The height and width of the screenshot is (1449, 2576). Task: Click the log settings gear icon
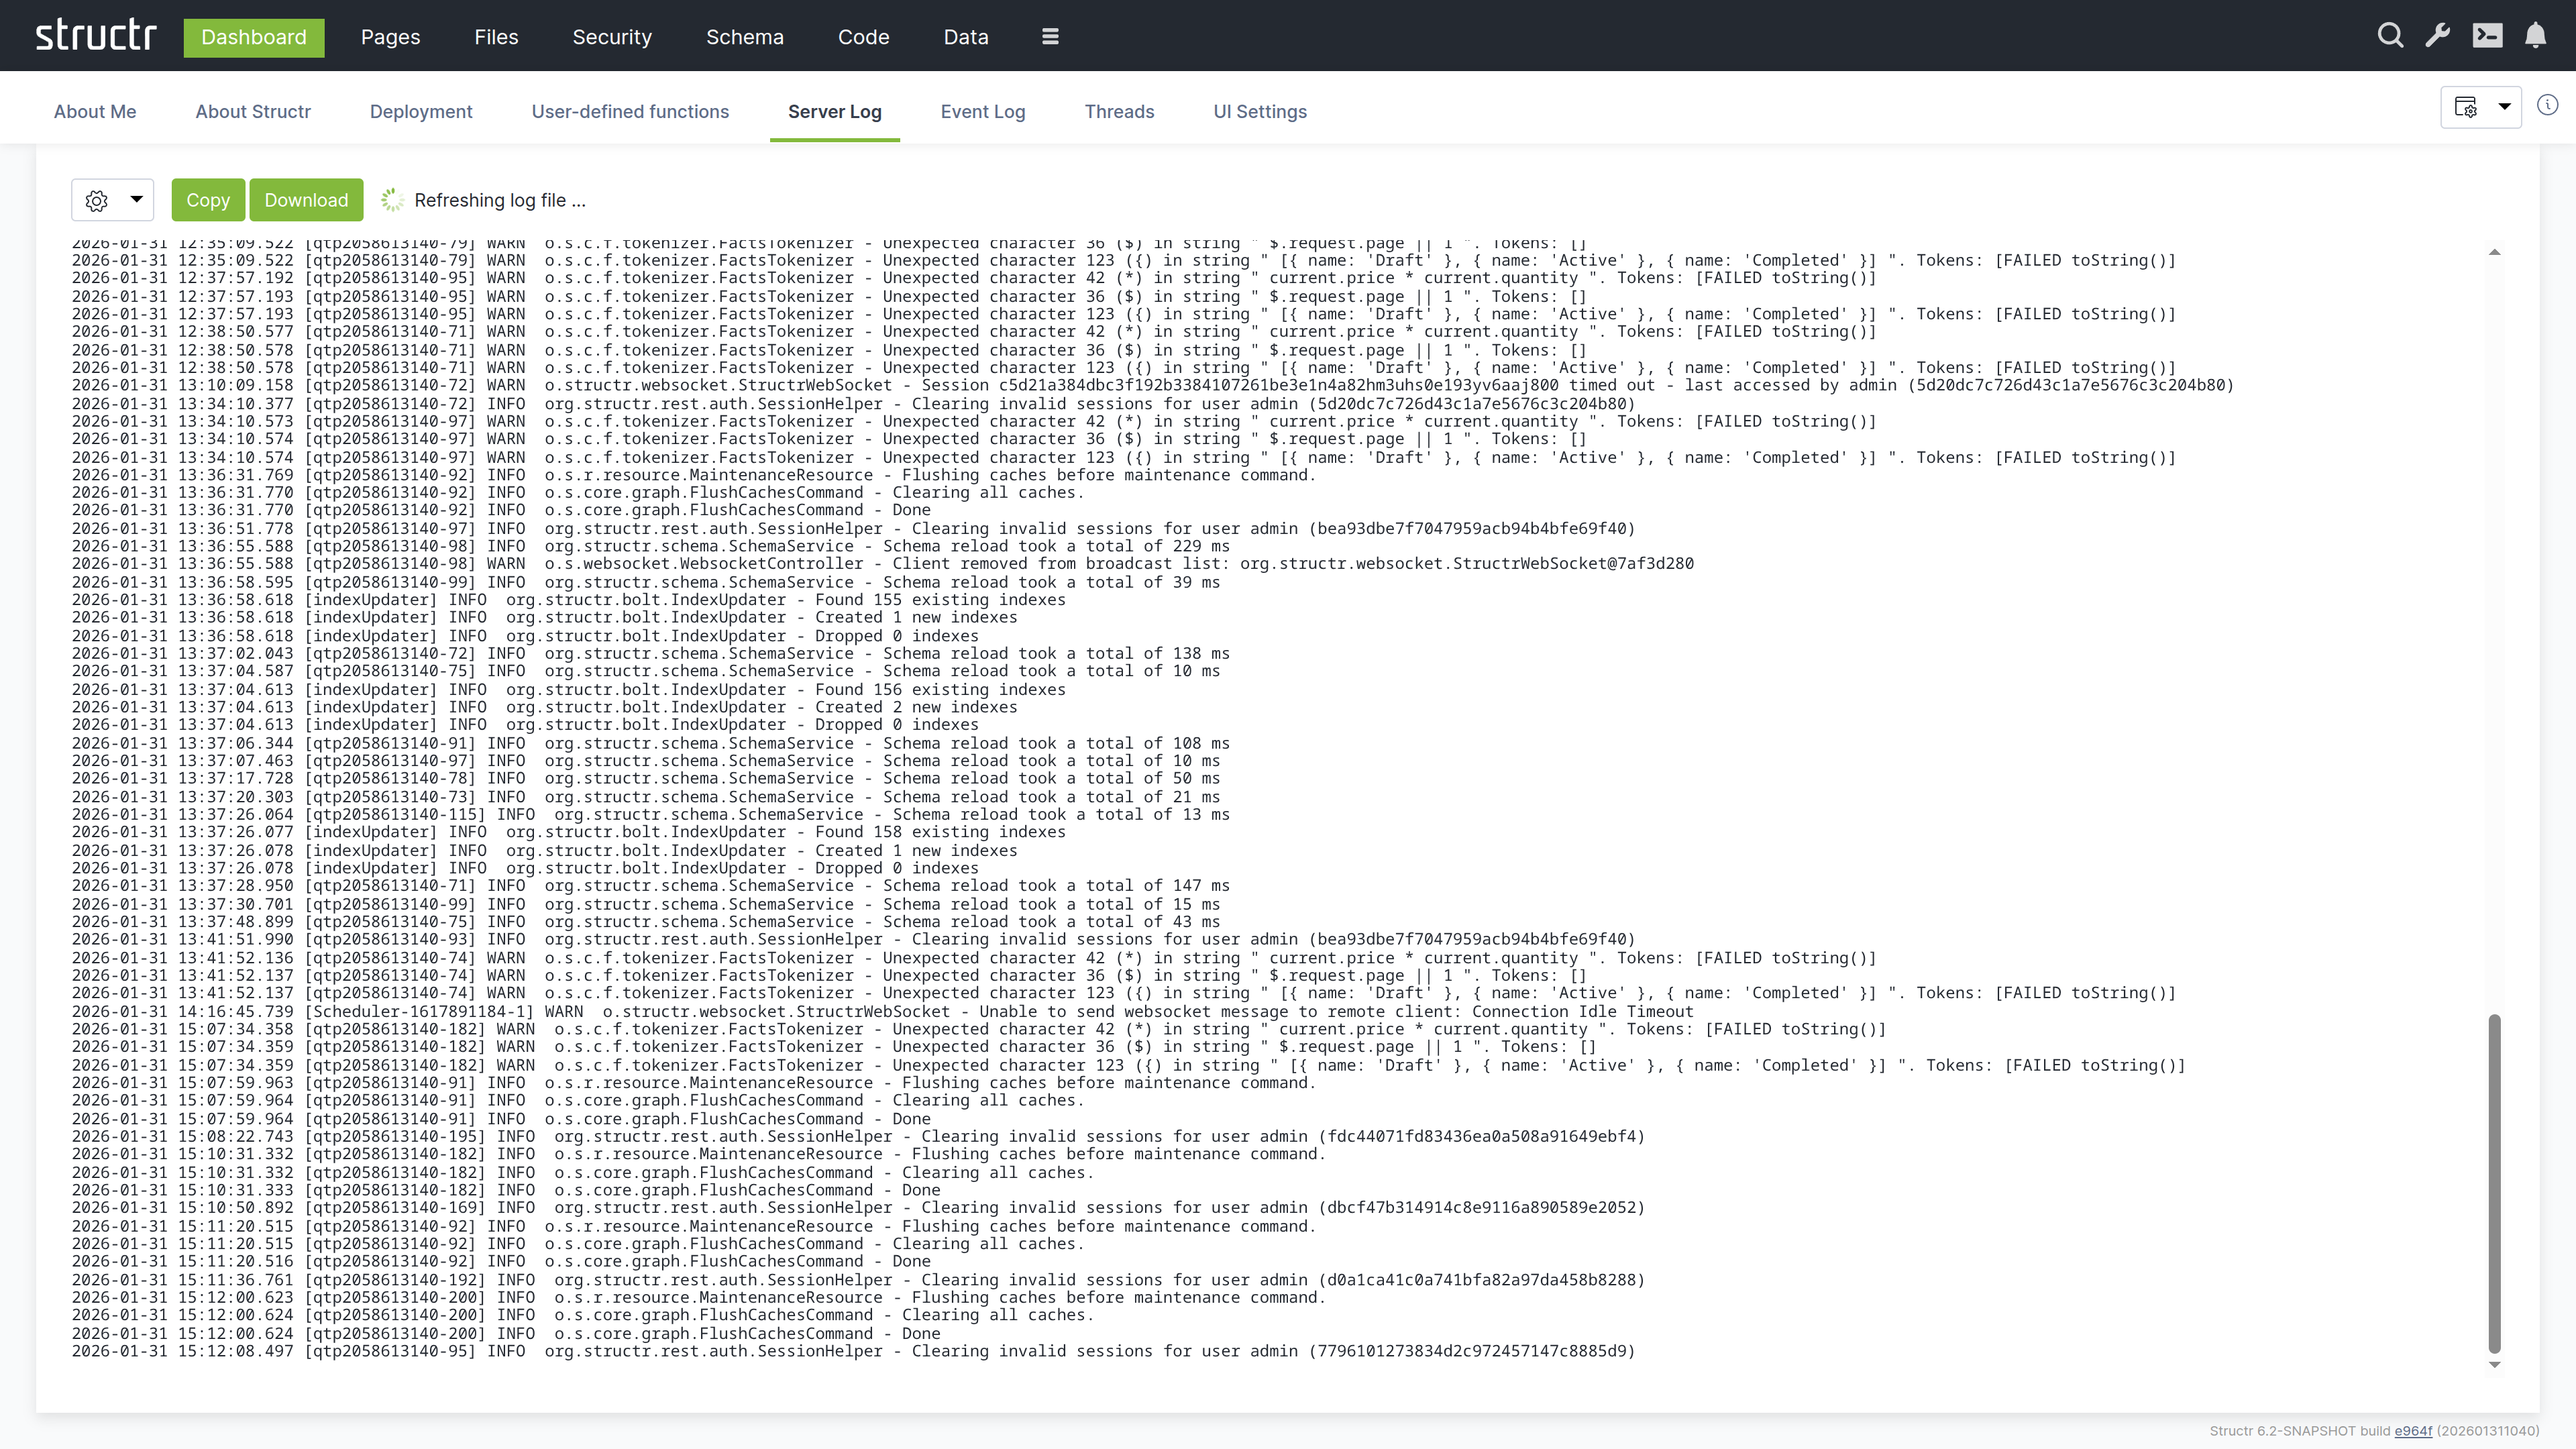(x=97, y=200)
